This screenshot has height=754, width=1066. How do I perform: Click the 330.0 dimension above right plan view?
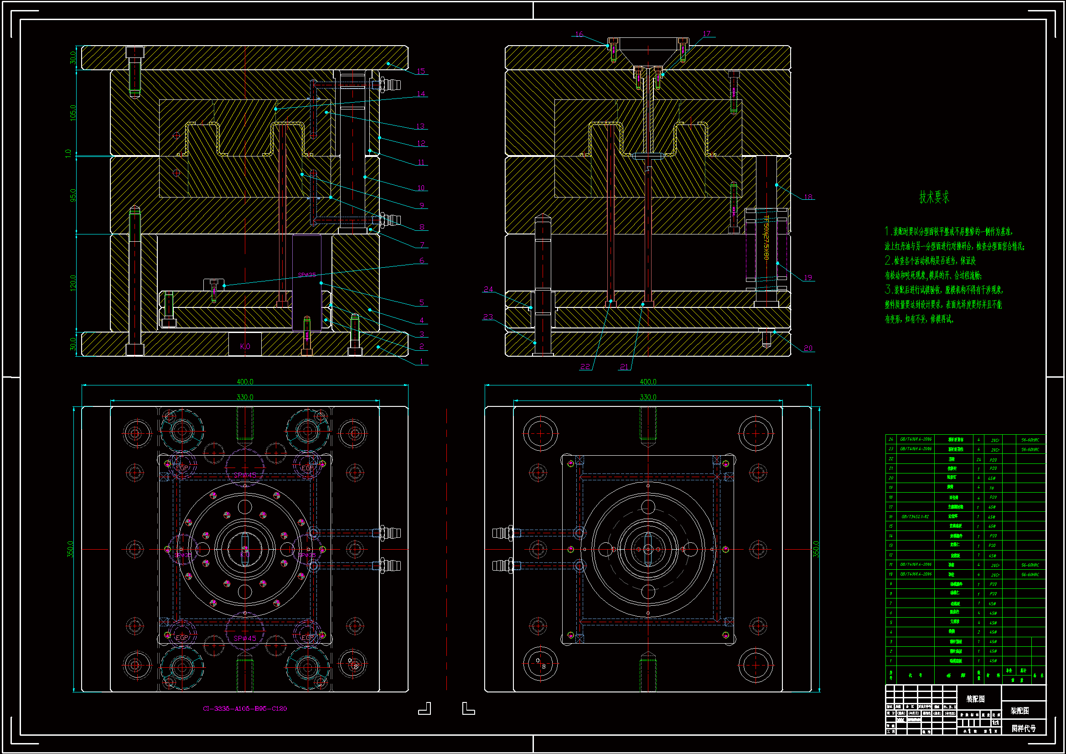pyautogui.click(x=648, y=397)
